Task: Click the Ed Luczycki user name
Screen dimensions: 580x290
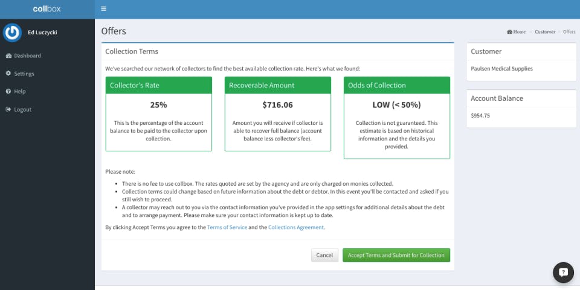Action: coord(42,33)
